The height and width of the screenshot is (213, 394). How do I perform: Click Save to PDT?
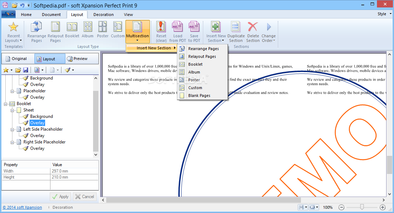click(x=194, y=32)
